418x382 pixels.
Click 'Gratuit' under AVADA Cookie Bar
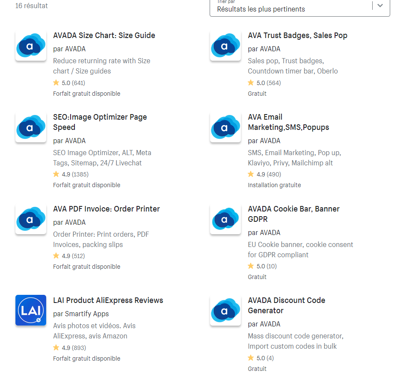(257, 277)
